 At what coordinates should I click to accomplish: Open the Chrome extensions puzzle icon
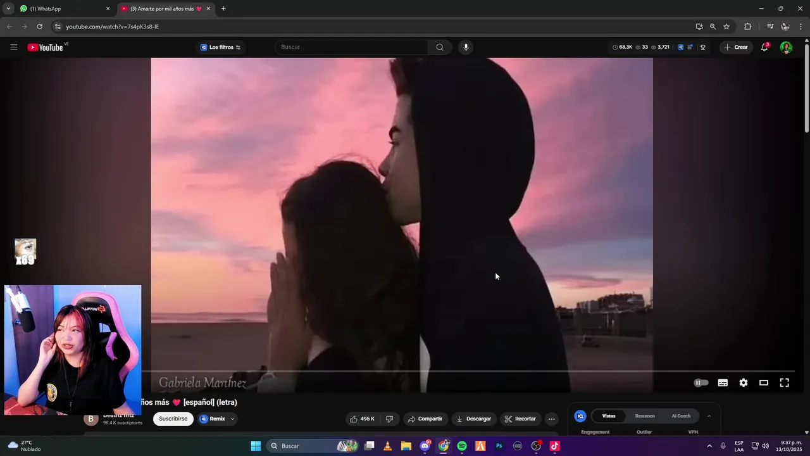click(x=747, y=27)
